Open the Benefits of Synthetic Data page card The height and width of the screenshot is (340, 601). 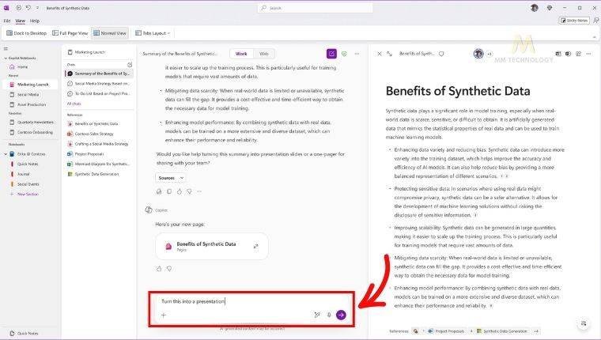[x=212, y=247]
